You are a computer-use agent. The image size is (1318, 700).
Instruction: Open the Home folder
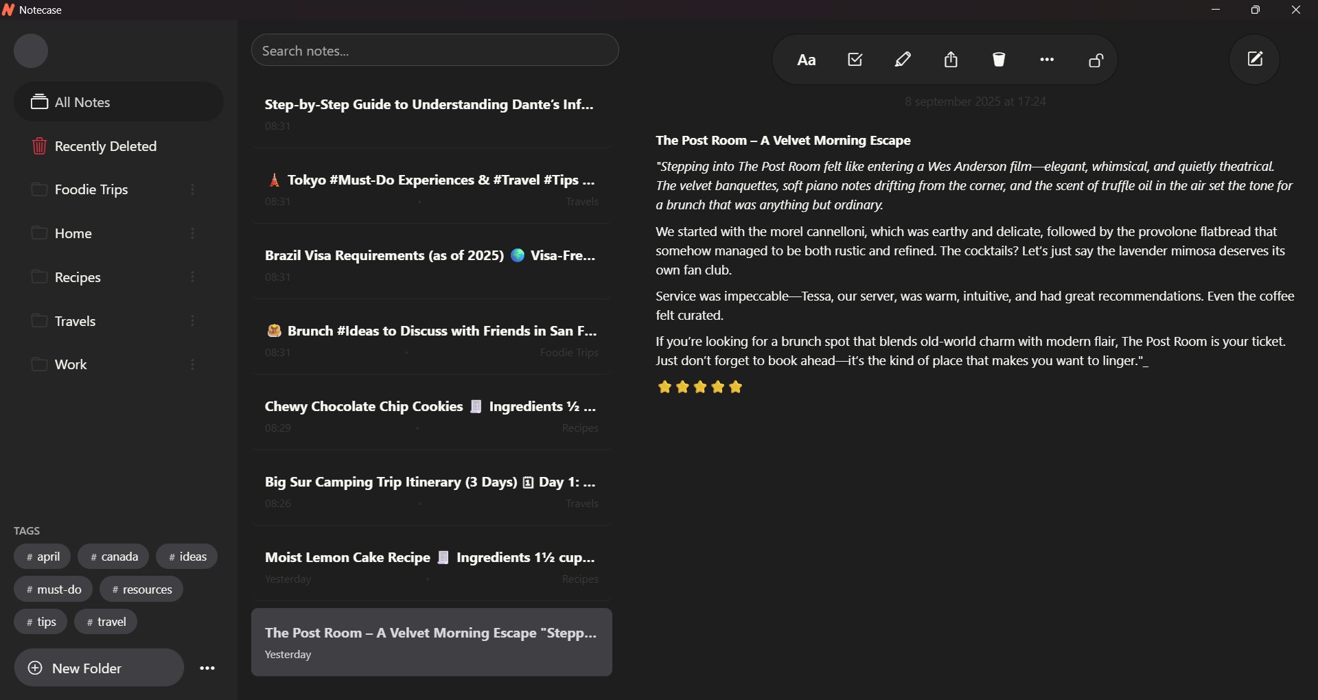[119, 233]
